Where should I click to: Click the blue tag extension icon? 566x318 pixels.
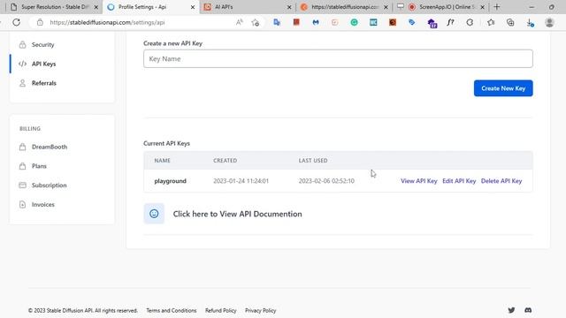[412, 22]
